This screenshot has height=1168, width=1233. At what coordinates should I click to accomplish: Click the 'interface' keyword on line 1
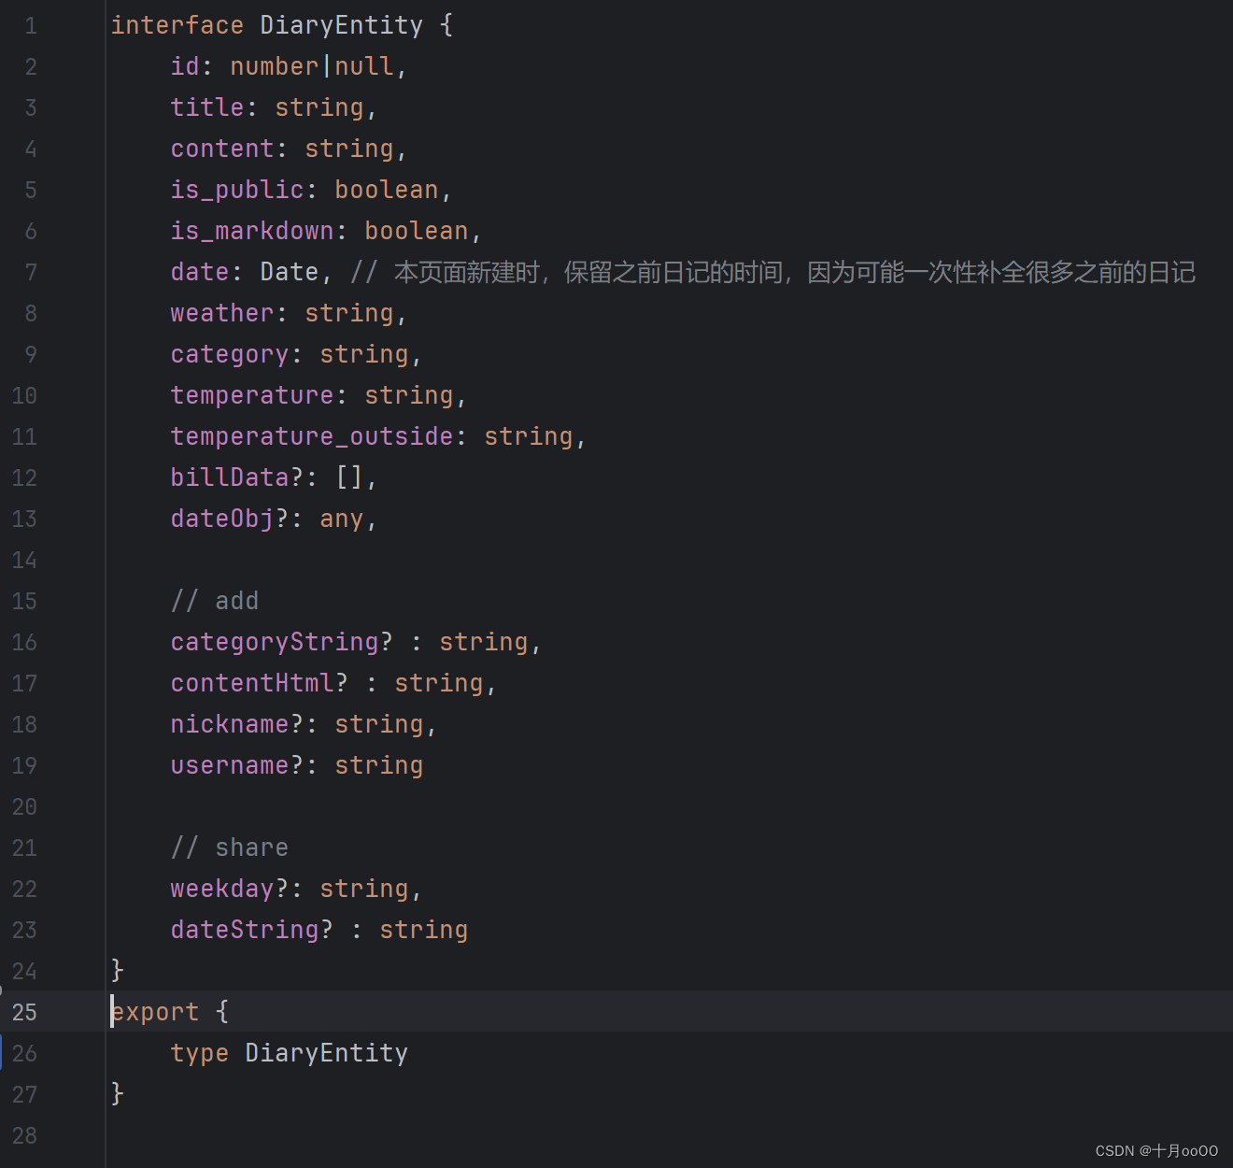[x=177, y=25]
